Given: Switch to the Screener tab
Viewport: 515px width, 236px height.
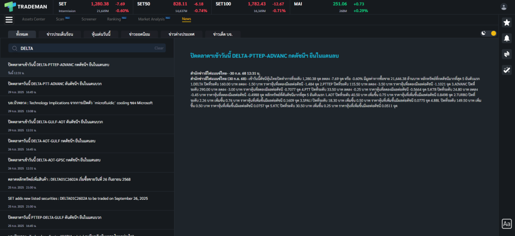Looking at the screenshot, I should click(89, 19).
